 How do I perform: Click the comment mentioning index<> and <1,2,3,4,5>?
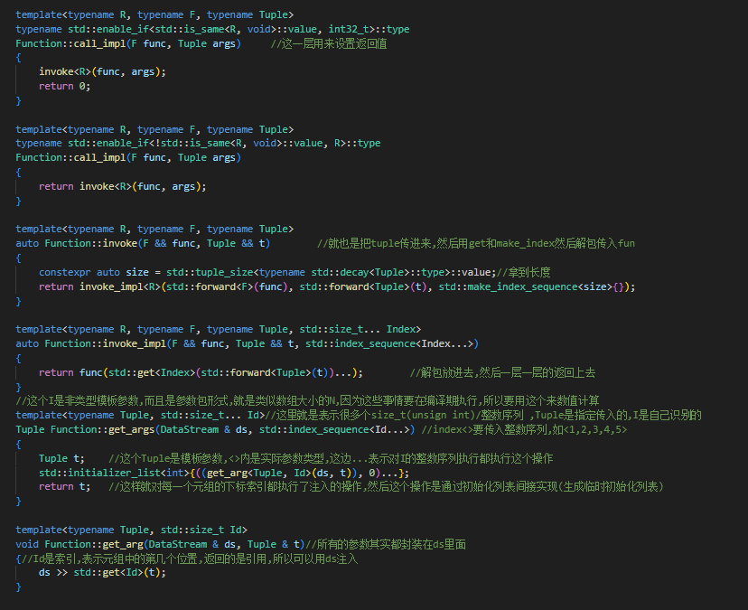tap(524, 429)
